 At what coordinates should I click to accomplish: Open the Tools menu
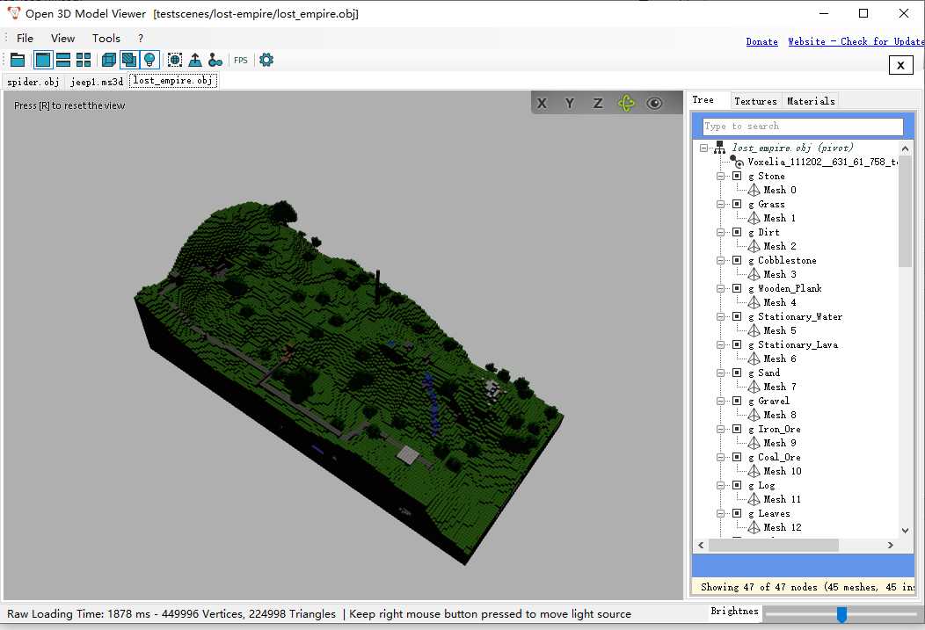tap(106, 39)
